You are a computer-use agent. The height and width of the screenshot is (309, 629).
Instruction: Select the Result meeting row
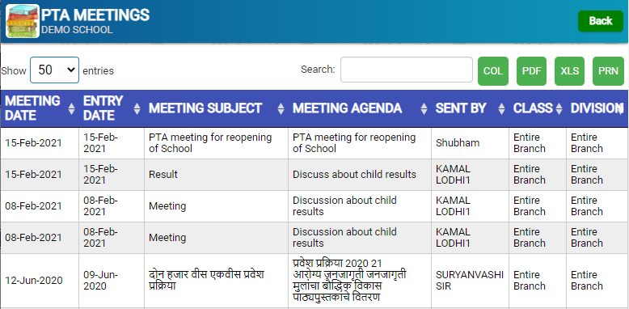point(314,175)
